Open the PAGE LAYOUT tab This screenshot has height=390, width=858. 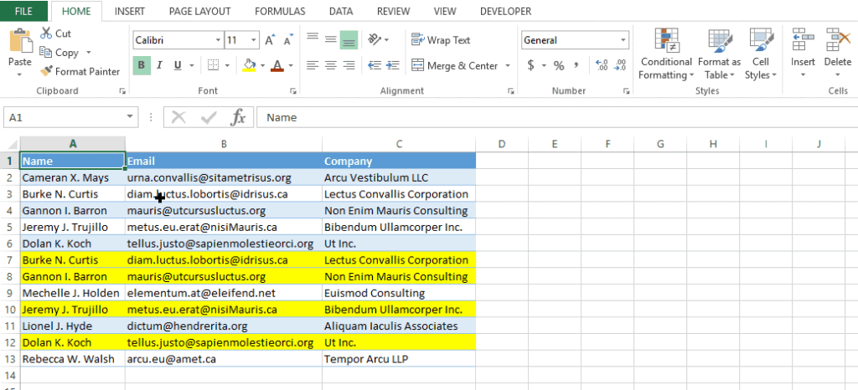199,12
